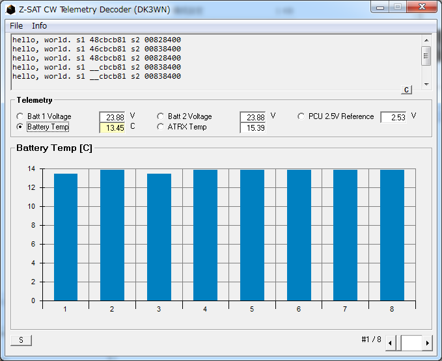Click bar 5 in Battery Temp chart
442x361 pixels.
point(252,235)
